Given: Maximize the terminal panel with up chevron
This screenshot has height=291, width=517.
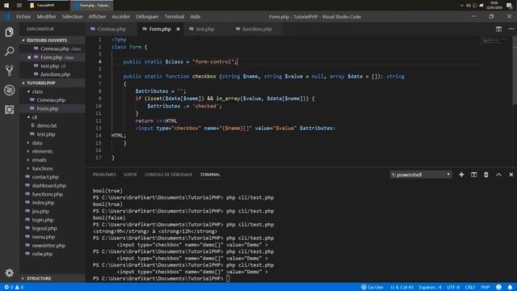Looking at the screenshot, I should point(498,175).
